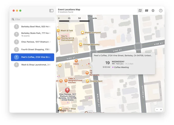Viewport: 174px width, 125px height.
Task: Click Saul's Restaurant & Delicatessen marker
Action: 59,38
